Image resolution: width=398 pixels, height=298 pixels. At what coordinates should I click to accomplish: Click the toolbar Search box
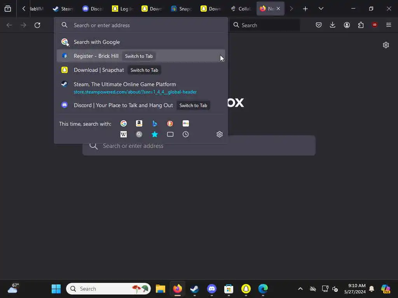tap(265, 25)
